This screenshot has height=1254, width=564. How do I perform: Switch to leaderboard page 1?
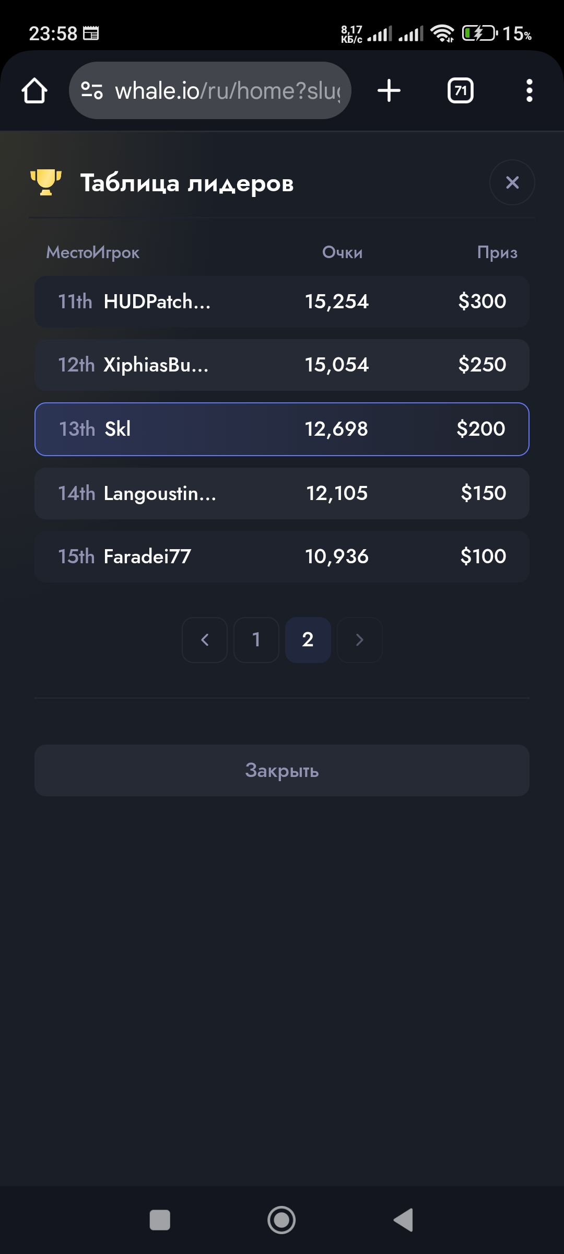click(256, 640)
